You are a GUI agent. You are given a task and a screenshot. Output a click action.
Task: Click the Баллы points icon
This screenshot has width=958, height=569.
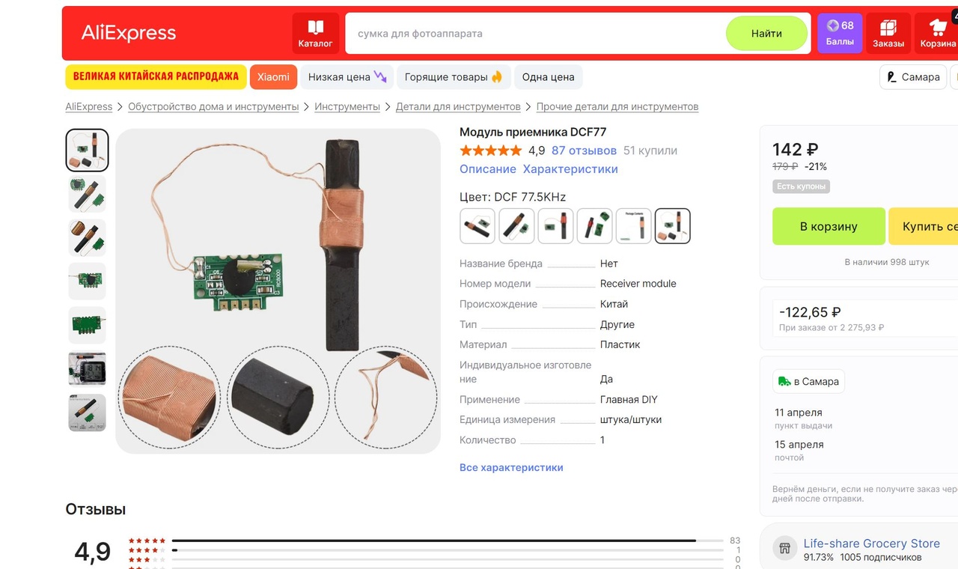click(x=840, y=33)
